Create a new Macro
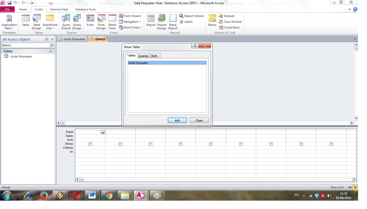 coord(212,21)
